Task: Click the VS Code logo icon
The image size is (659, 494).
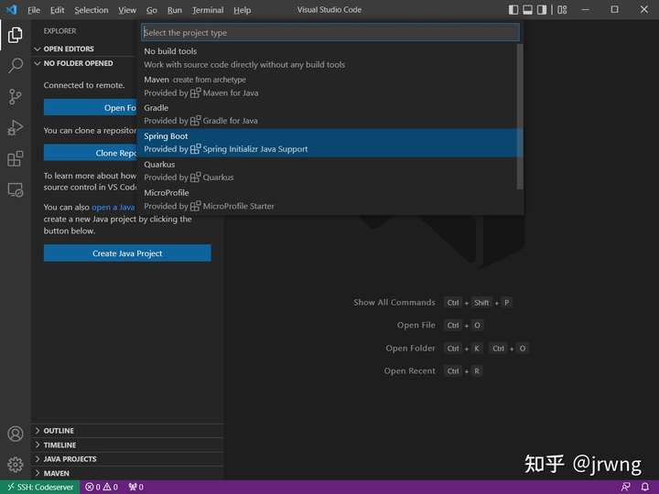Action: click(12, 9)
